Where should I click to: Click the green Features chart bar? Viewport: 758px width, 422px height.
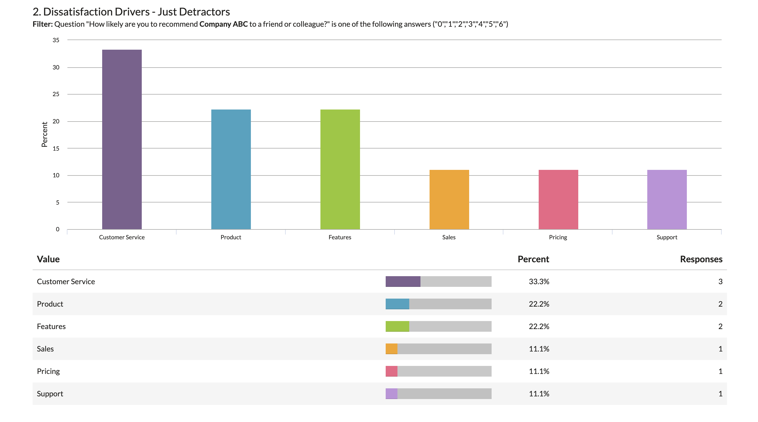(x=340, y=169)
